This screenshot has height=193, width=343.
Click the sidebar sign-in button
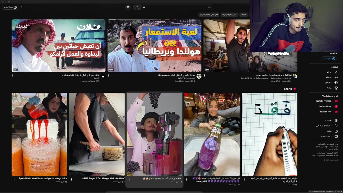329,58
